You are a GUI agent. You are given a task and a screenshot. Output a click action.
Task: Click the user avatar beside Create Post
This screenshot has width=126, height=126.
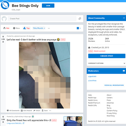point(4,19)
